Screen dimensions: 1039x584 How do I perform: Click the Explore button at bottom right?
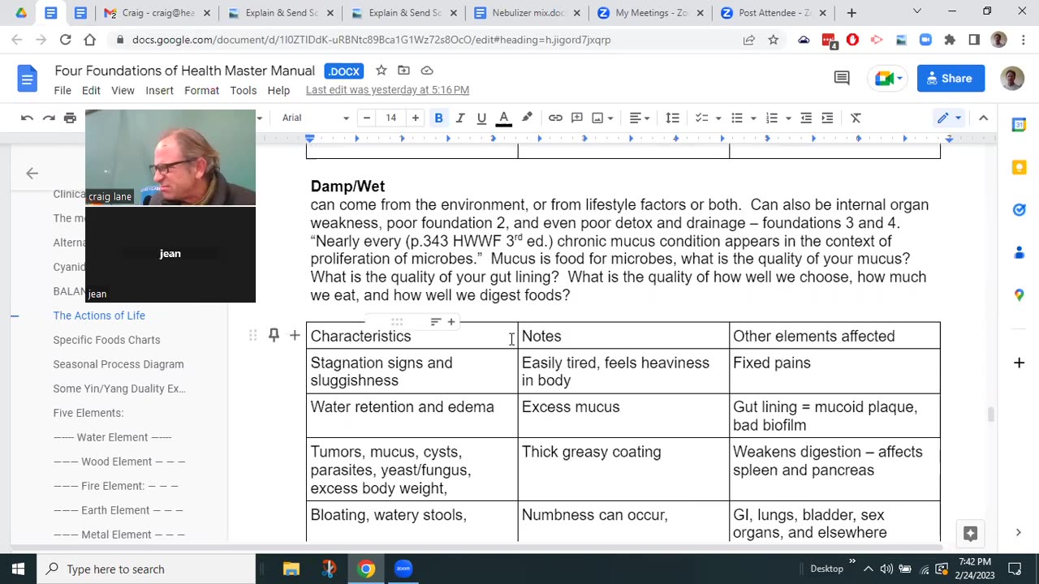(x=970, y=533)
